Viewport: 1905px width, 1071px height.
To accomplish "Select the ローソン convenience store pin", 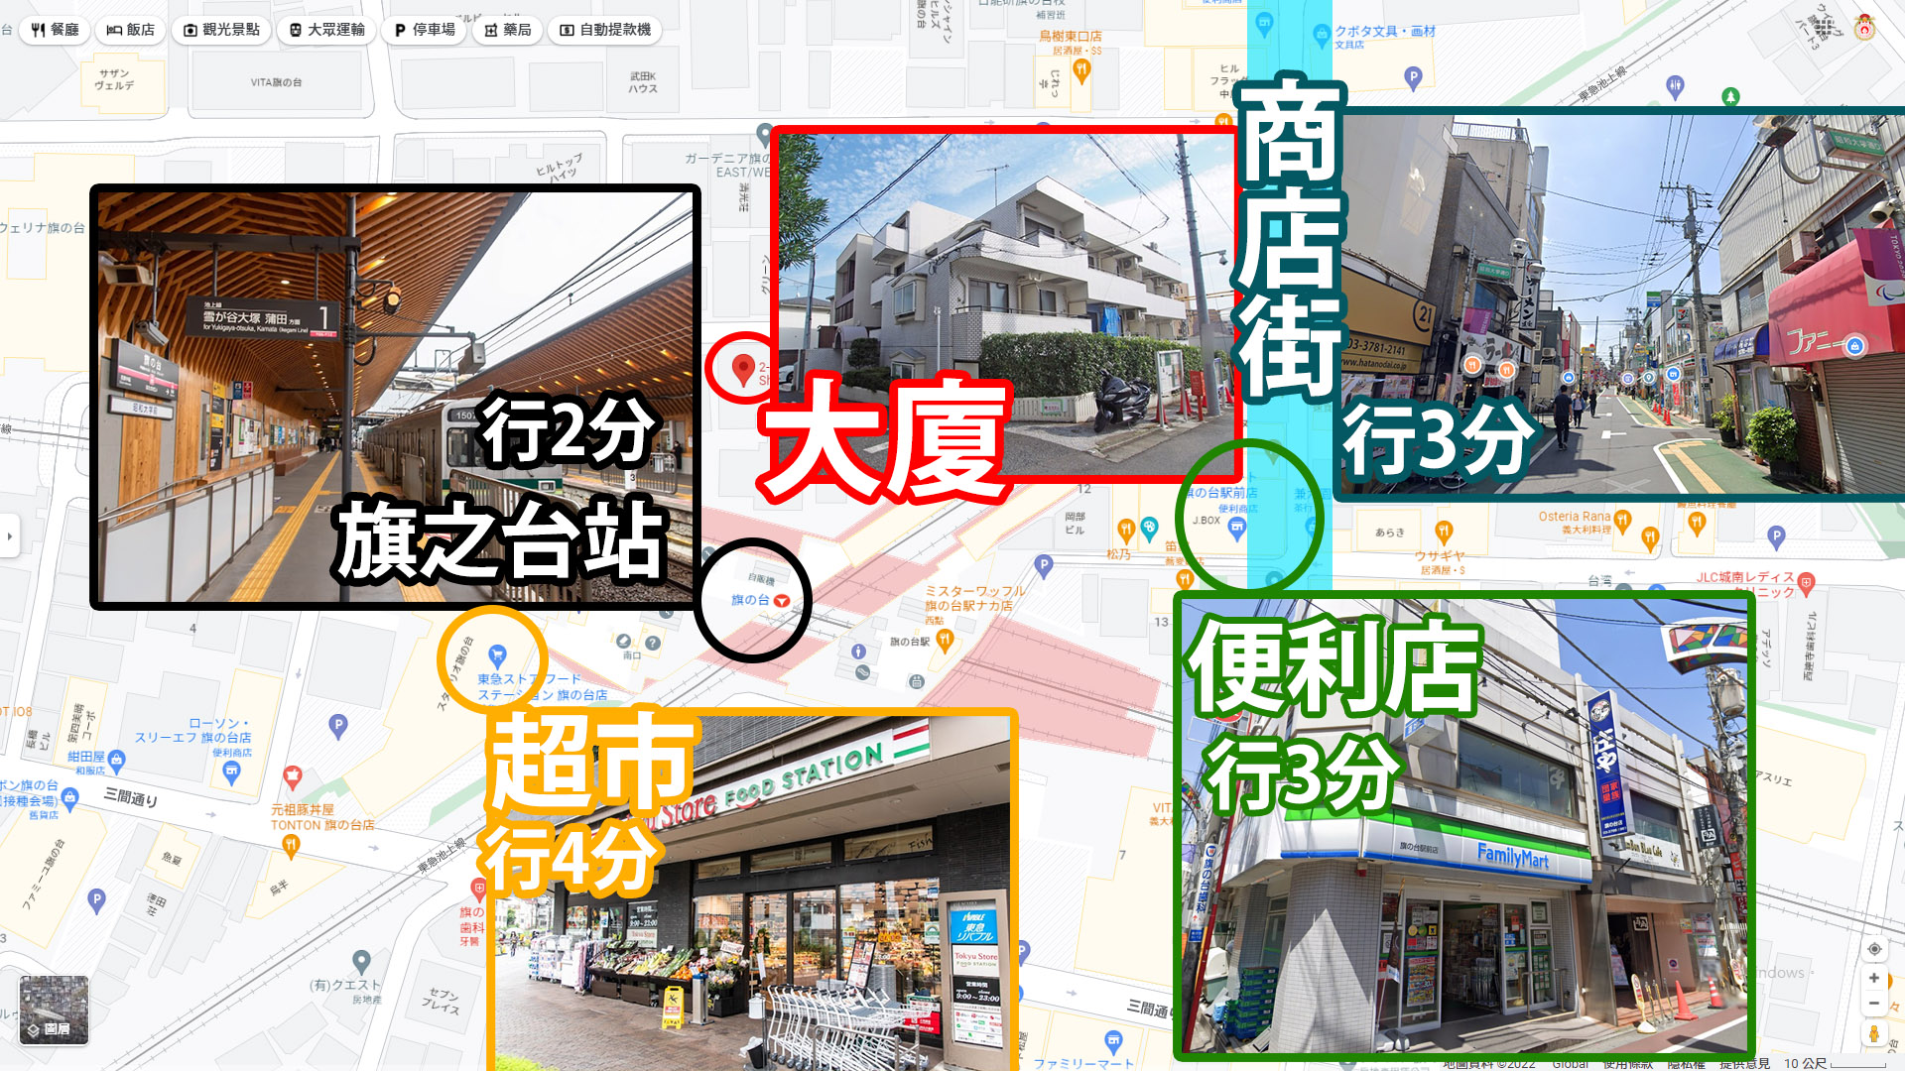I will pos(231,773).
